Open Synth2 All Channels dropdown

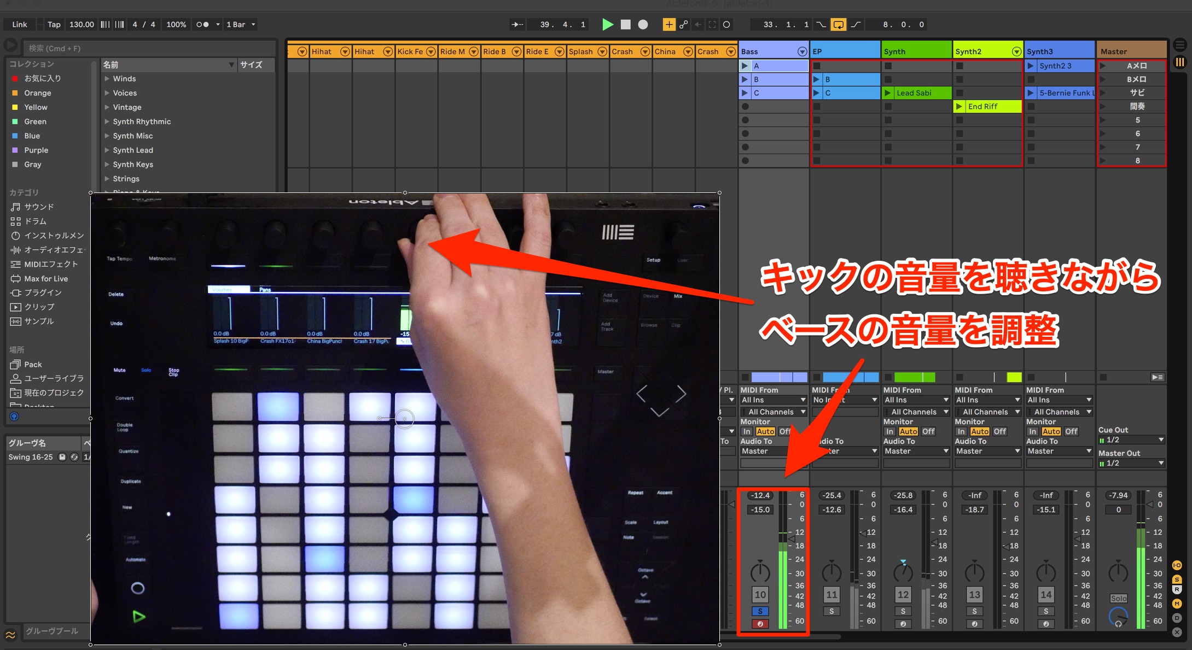click(x=988, y=412)
